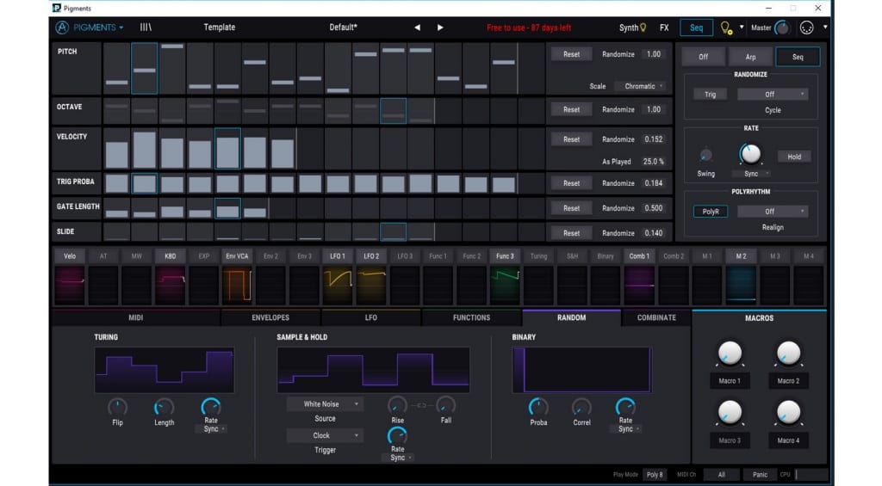Open the White Noise source dropdown
Screen dimensions: 882x486
pyautogui.click(x=325, y=404)
